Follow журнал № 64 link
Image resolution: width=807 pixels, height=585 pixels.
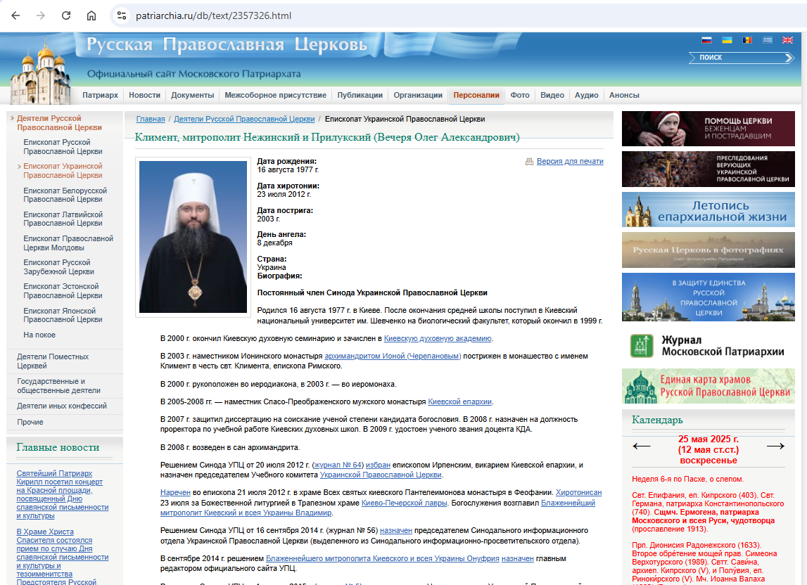click(338, 465)
